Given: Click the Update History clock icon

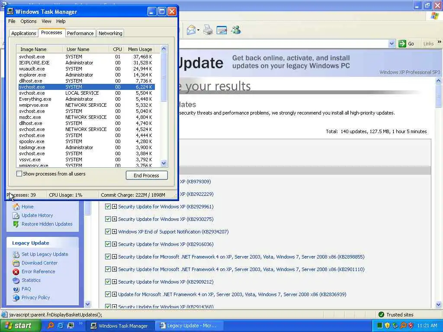Looking at the screenshot, I should [16, 215].
